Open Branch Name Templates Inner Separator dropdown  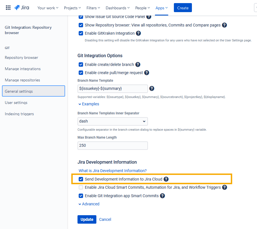[113, 121]
